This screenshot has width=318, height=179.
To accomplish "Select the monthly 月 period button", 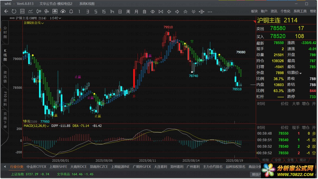I will pos(136,12).
